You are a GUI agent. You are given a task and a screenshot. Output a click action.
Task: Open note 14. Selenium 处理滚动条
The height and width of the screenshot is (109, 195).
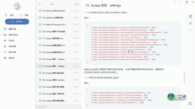click(x=58, y=18)
